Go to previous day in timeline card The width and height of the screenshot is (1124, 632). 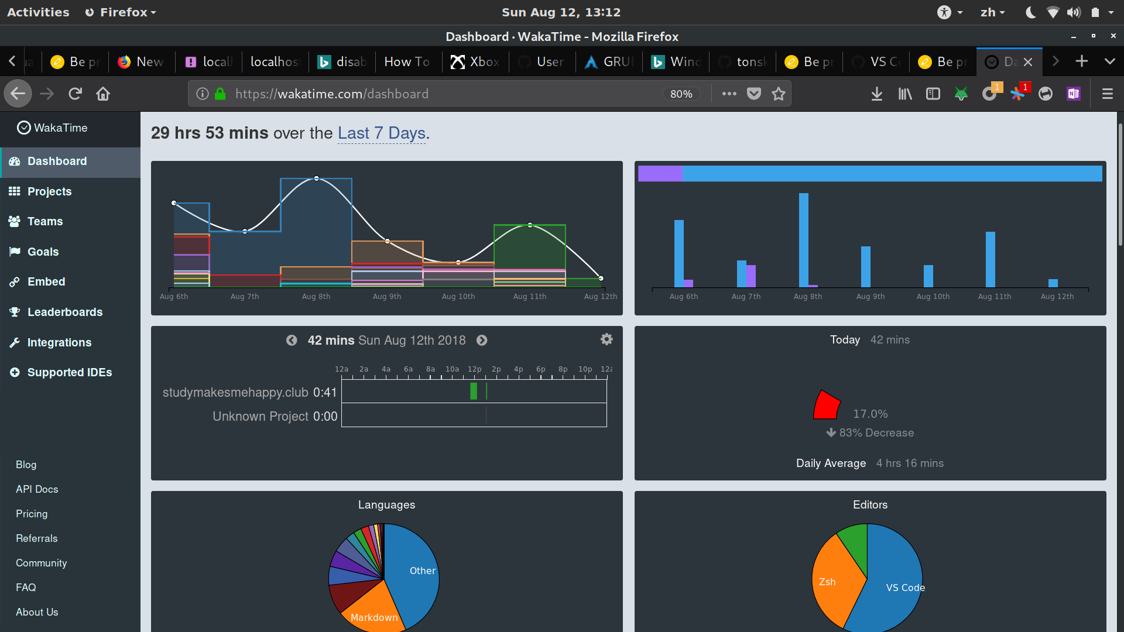click(292, 341)
